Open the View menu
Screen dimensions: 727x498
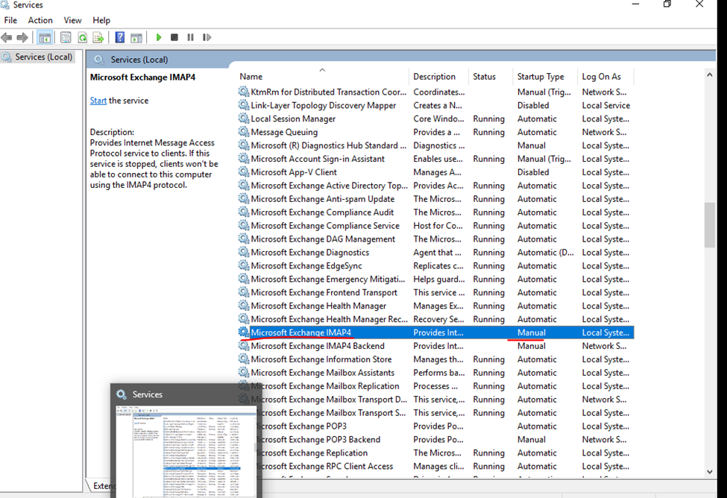point(73,20)
